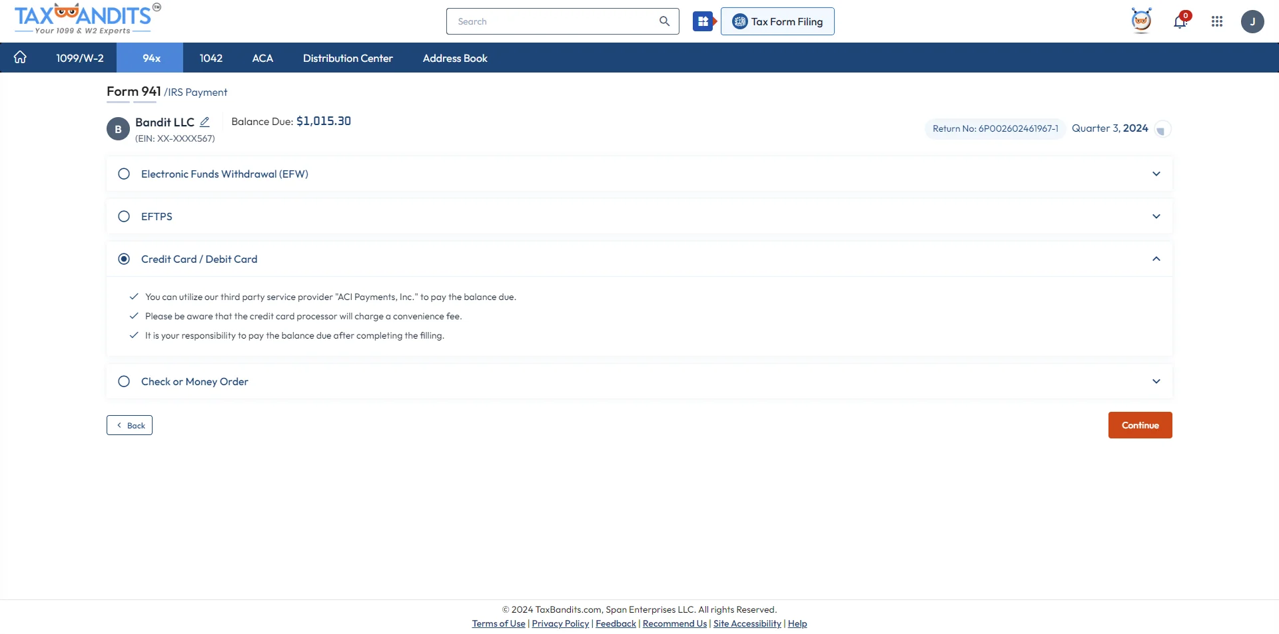1279x634 pixels.
Task: Click the search magnifier icon
Action: [664, 21]
